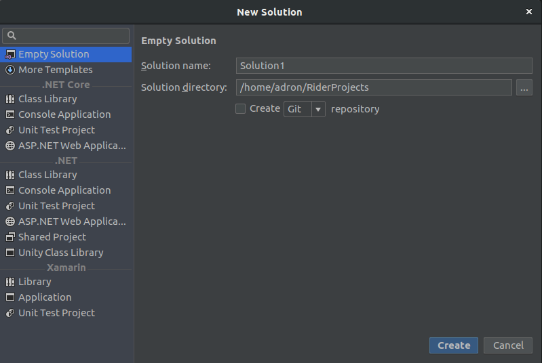Select Xamarin Unit Test Project template

click(56, 313)
